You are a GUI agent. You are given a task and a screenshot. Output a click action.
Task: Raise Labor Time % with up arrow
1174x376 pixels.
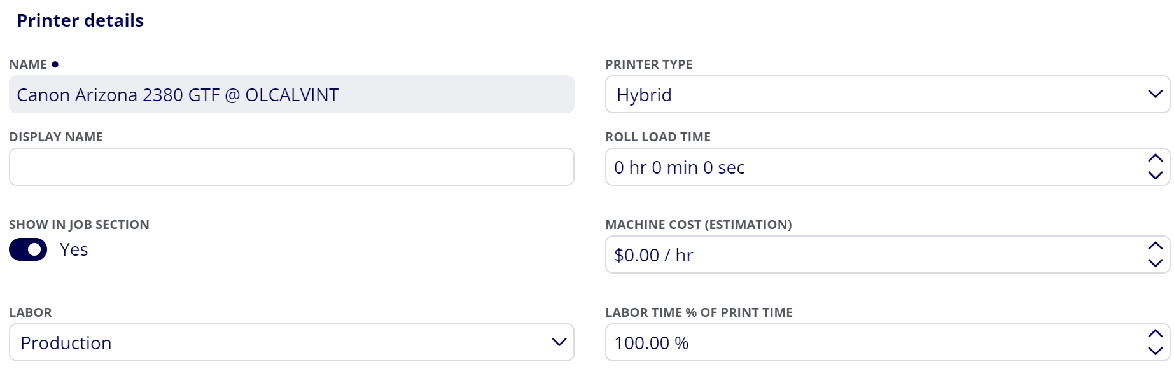click(x=1155, y=334)
